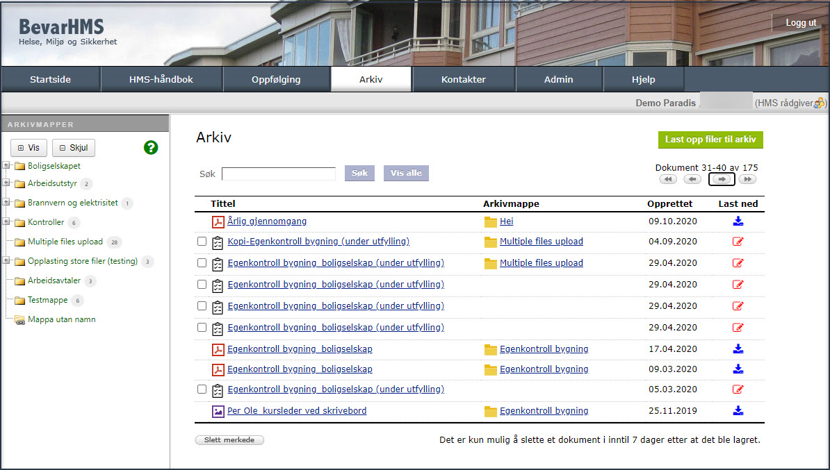
Task: Check the box for Kopi-Egenkontroll bygning
Action: coord(202,242)
